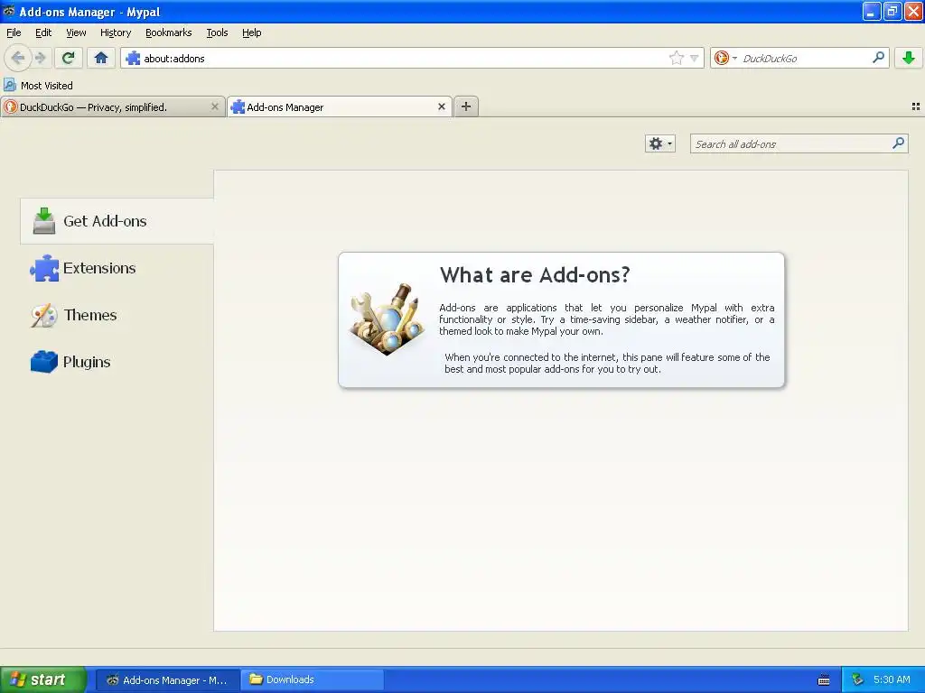Minimize the Mypal window
Screen dimensions: 925x693
(872, 11)
